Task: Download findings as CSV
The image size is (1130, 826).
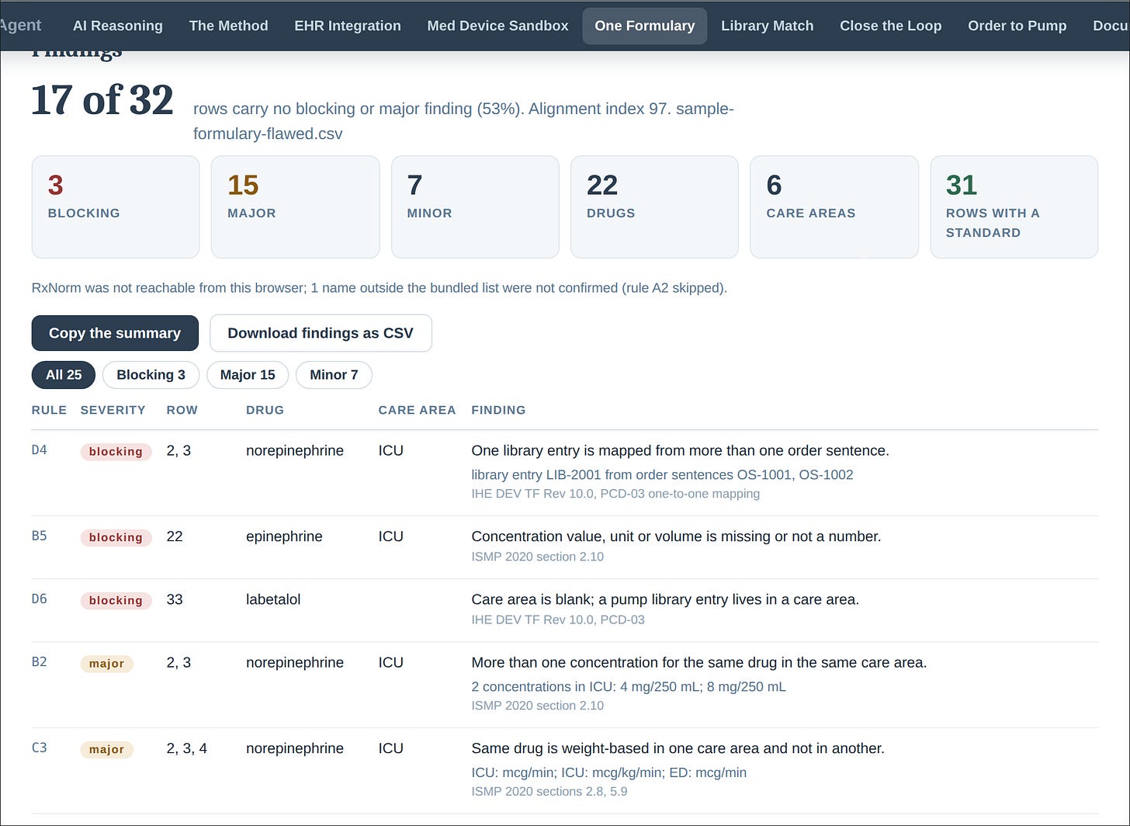Action: point(321,333)
